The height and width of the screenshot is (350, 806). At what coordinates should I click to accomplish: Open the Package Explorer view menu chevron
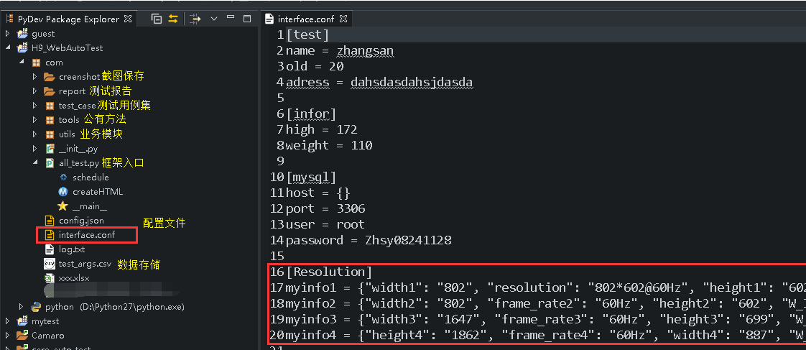coord(214,19)
